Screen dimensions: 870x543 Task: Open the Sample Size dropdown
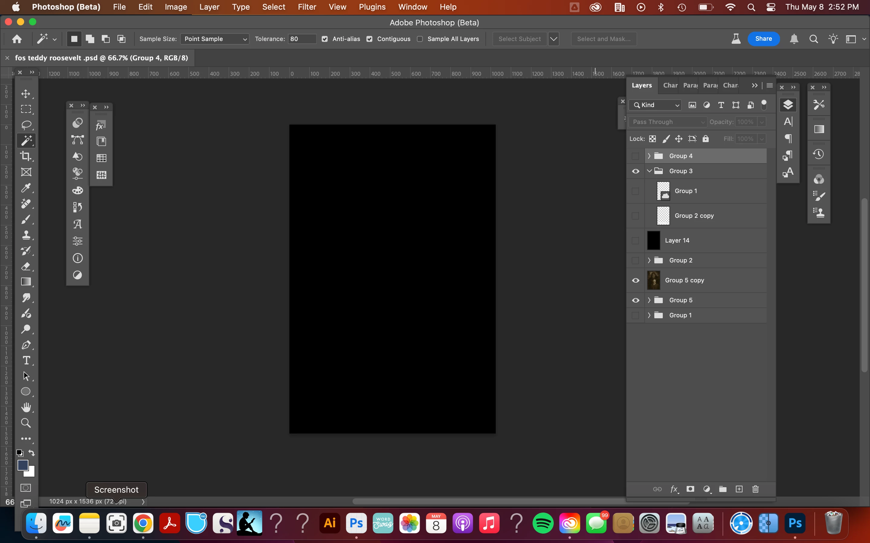click(215, 39)
